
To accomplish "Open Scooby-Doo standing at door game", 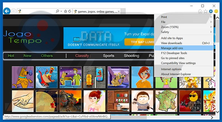I will (23, 77).
